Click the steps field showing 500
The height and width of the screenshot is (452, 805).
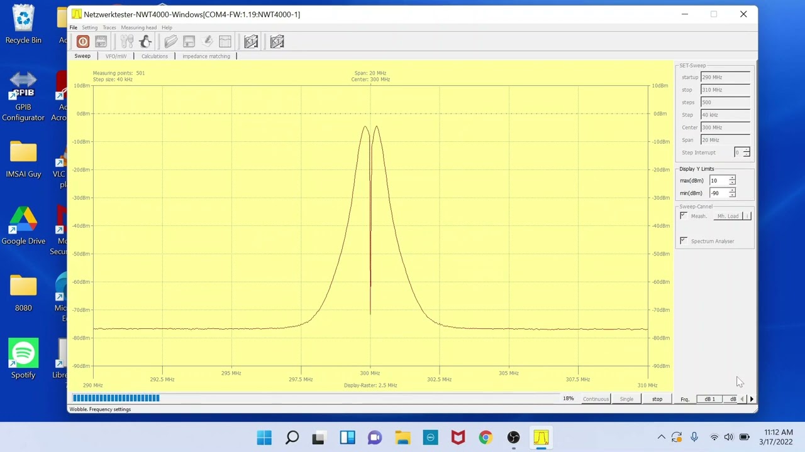pyautogui.click(x=726, y=102)
